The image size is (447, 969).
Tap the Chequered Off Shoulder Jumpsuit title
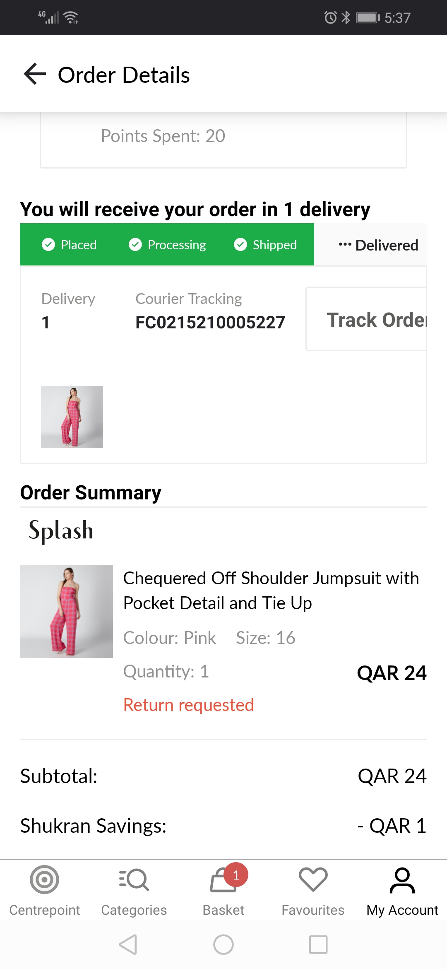point(271,591)
